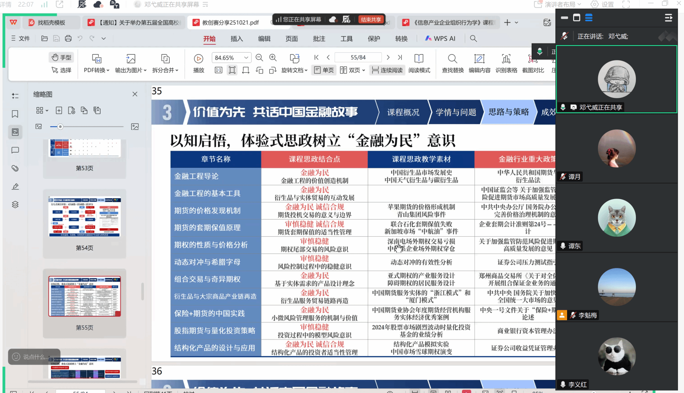The height and width of the screenshot is (393, 684).
Task: Open the attachments paperclip sidebar icon
Action: [x=15, y=168]
